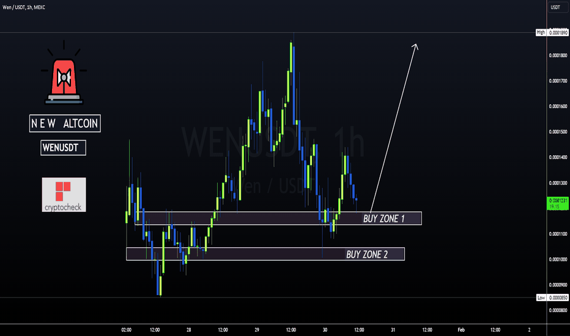
Task: Click the Wen / USDT, 1h, MEXC symbol title
Action: point(24,7)
